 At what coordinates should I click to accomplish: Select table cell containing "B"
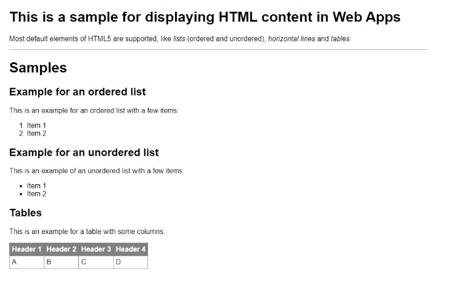click(62, 262)
